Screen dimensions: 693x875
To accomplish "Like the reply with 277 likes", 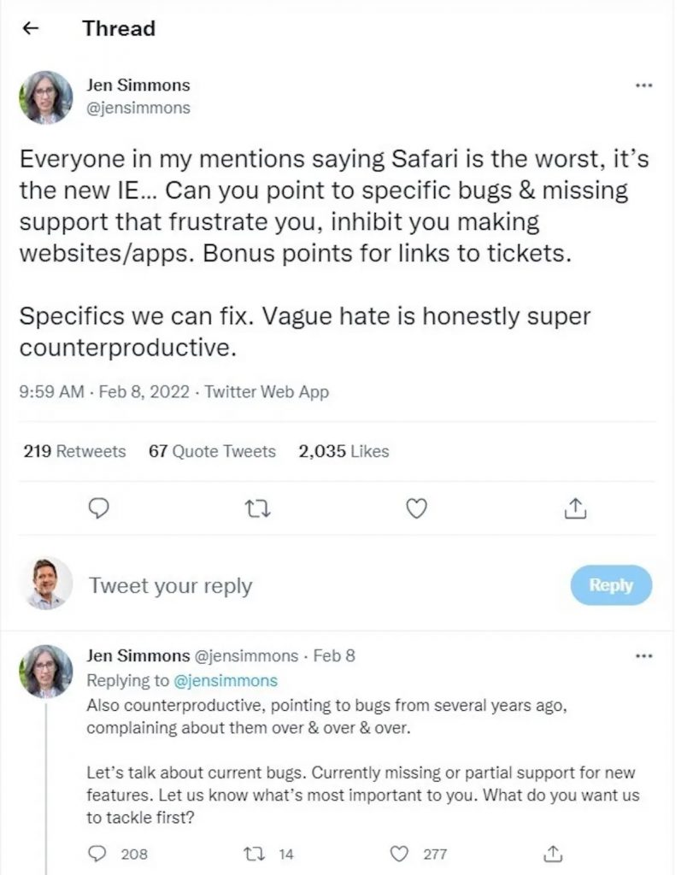I will 399,853.
